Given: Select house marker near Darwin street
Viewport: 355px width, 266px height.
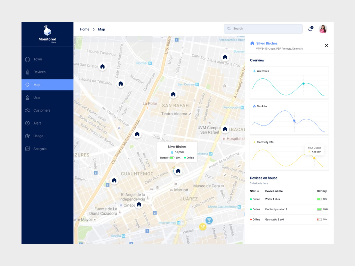Looking at the screenshot, I should 114,180.
